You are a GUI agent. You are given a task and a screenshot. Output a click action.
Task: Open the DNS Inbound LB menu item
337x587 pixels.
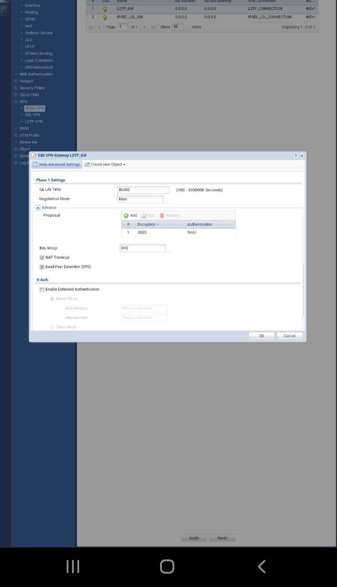pos(39,67)
